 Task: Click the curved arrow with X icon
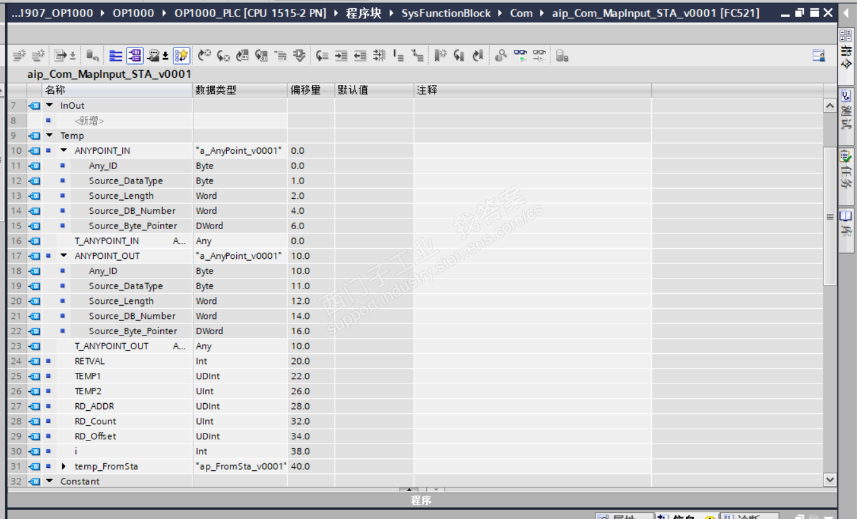coord(204,56)
